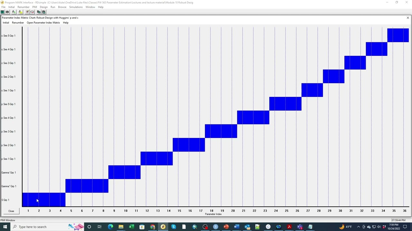Open File Explorer from the taskbar
Viewport: 412px width, 231px height.
coord(121,227)
